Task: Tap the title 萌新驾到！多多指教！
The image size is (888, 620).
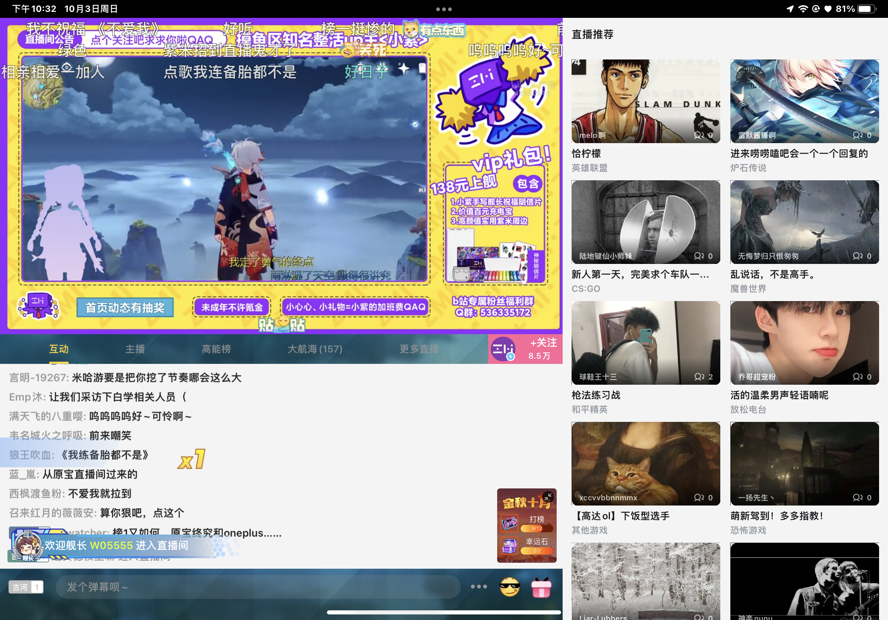Action: click(x=777, y=516)
